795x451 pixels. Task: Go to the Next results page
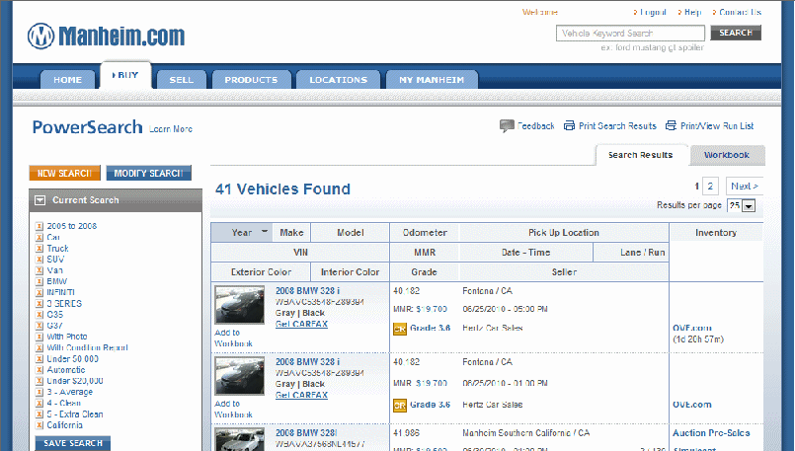coord(745,186)
